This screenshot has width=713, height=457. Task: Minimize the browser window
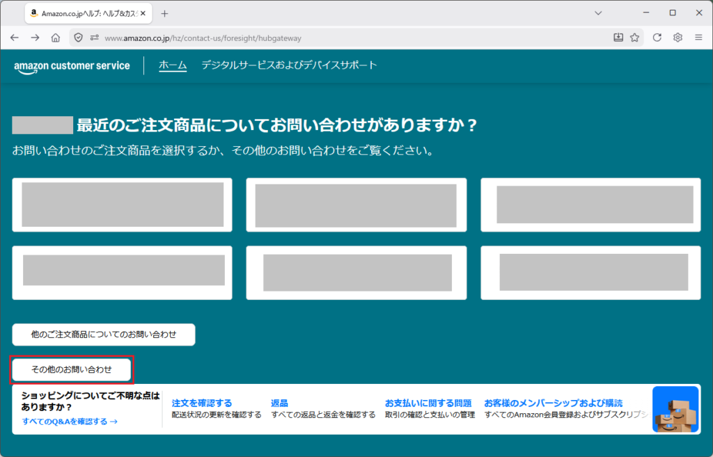pos(646,13)
